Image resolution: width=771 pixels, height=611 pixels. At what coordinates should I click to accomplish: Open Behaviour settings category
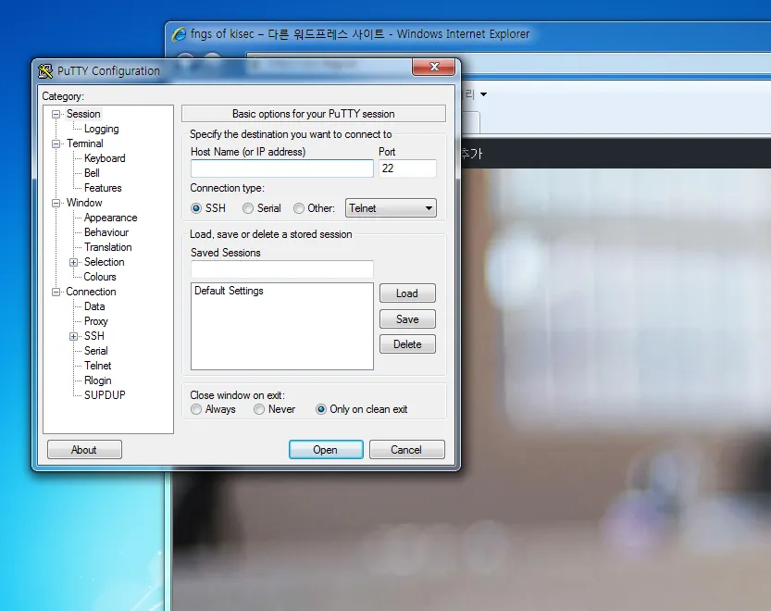point(106,232)
